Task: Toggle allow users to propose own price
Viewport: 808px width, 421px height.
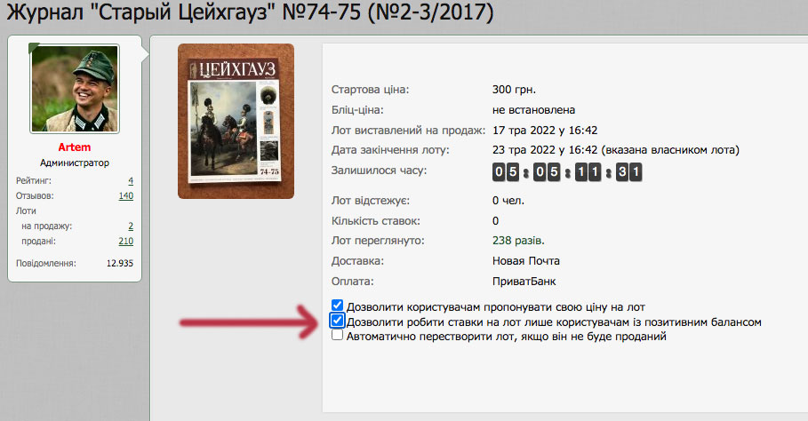Action: (337, 306)
